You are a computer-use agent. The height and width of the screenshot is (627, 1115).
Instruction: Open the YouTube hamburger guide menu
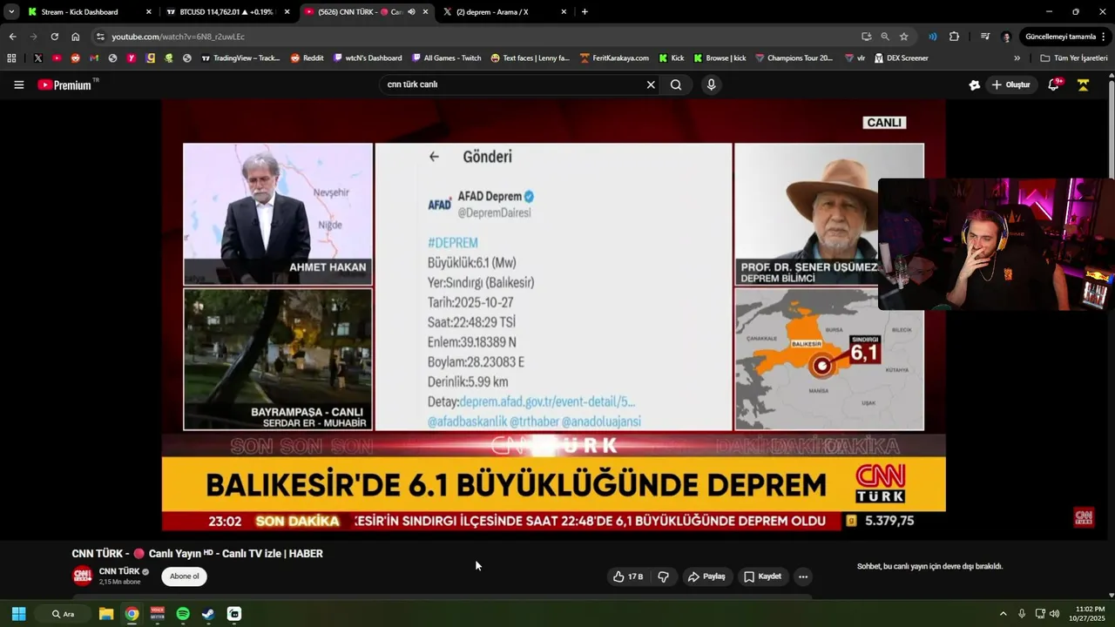[18, 84]
